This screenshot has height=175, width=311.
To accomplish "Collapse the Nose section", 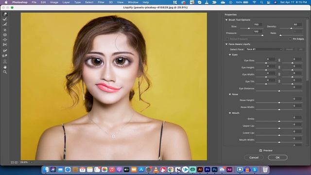I will coord(230,94).
